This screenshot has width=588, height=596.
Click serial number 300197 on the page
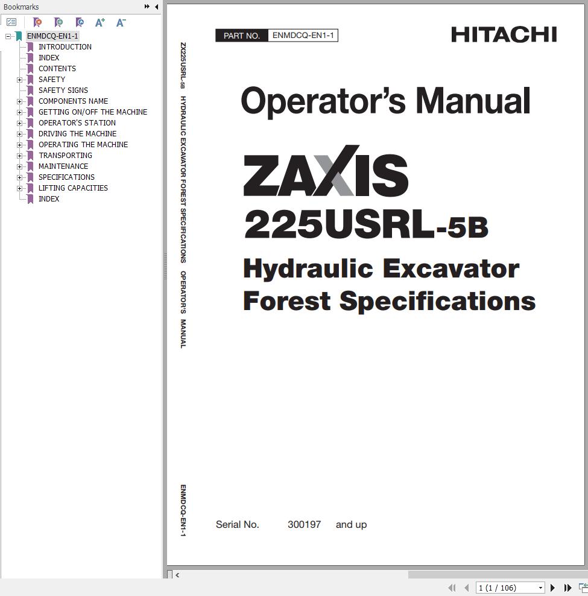pos(304,525)
